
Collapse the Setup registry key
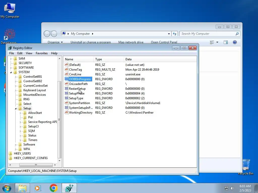click(x=16, y=109)
